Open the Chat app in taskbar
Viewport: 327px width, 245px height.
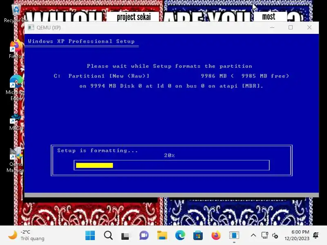(x=144, y=236)
